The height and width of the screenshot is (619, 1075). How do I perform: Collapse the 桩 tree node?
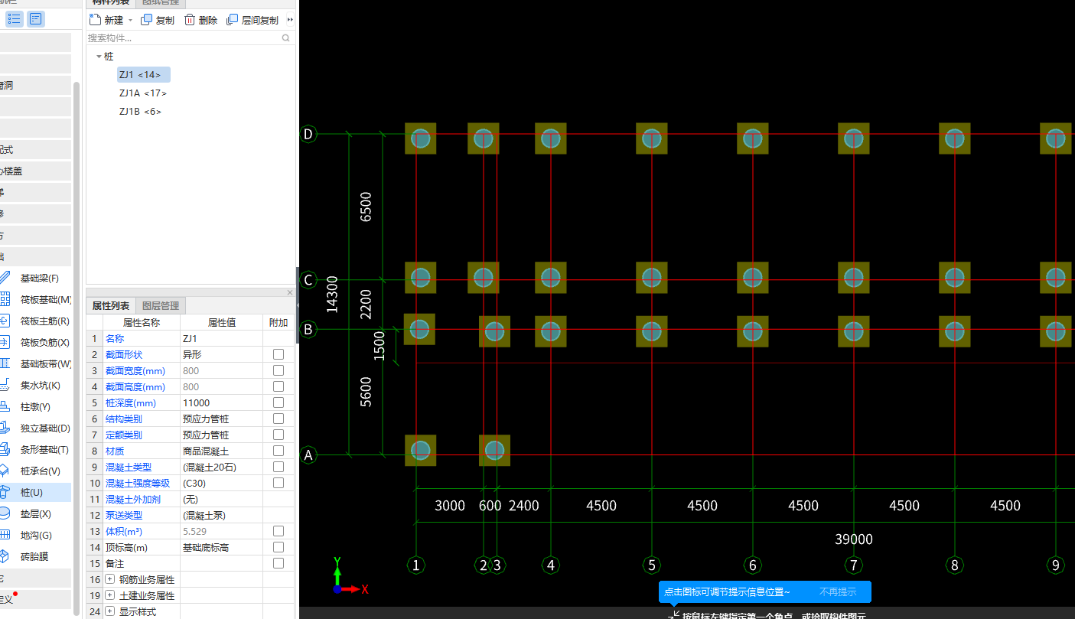coord(99,57)
